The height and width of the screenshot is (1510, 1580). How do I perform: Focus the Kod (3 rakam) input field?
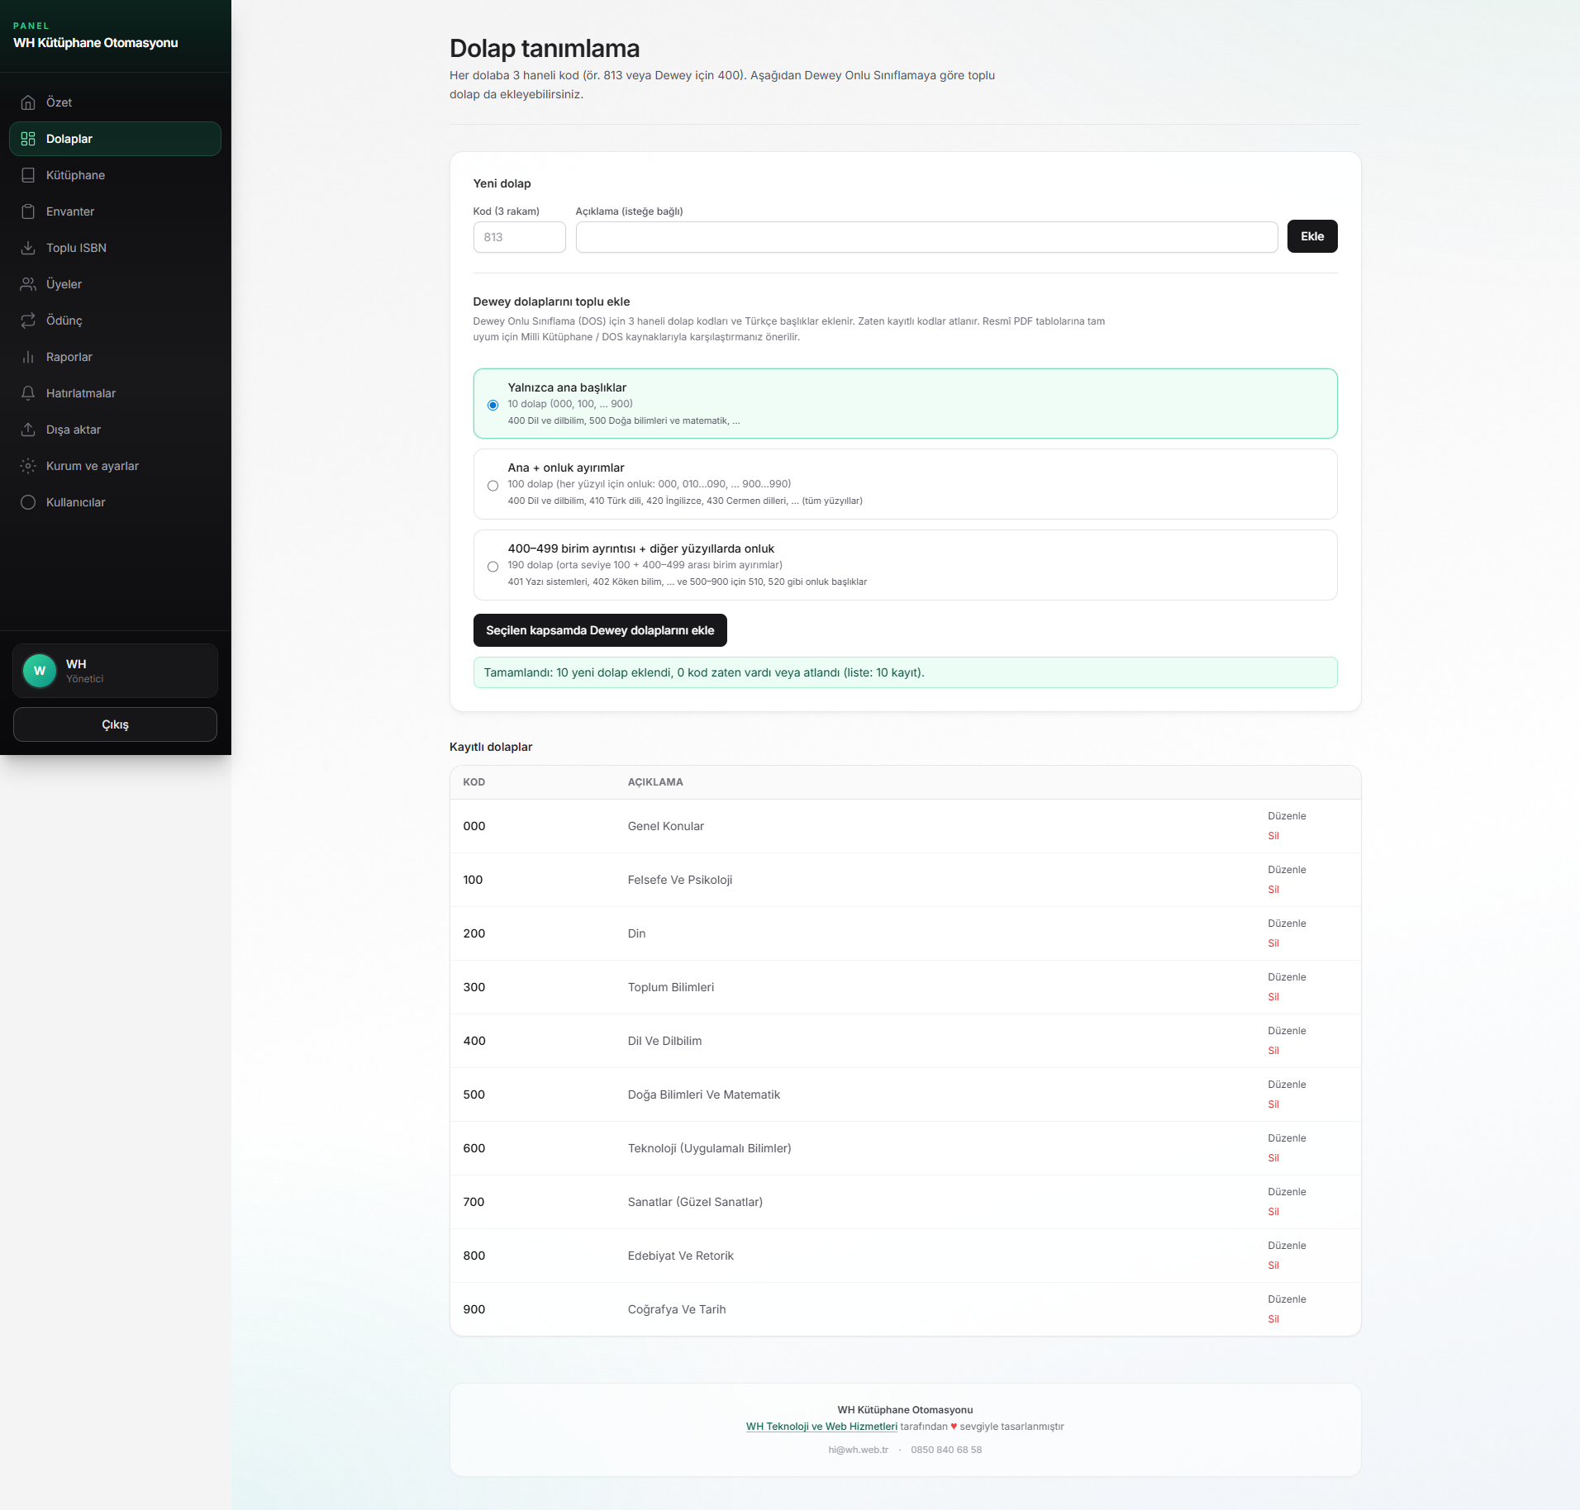pyautogui.click(x=519, y=237)
